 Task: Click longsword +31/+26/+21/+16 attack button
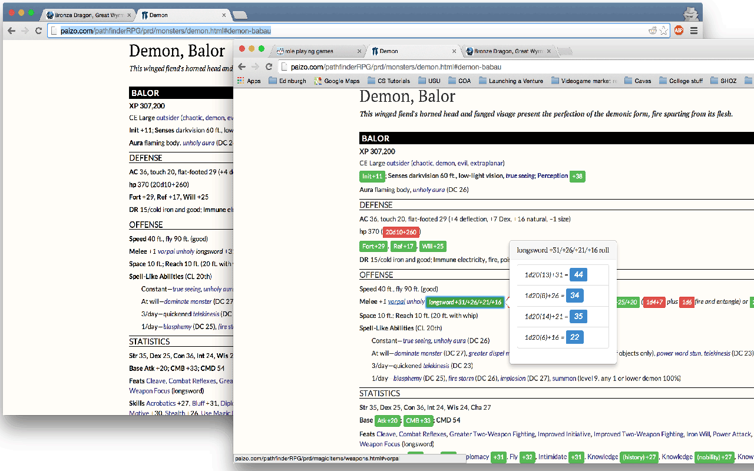465,302
